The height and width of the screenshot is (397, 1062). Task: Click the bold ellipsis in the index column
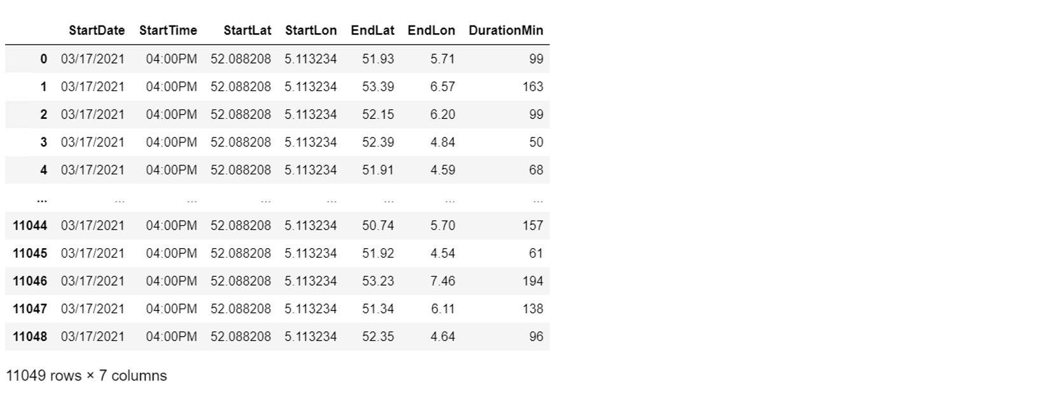pyautogui.click(x=42, y=200)
